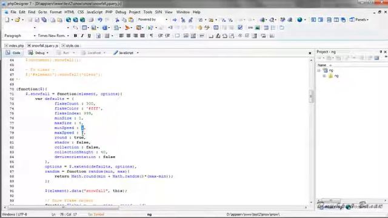388x218 pixels.
Task: Click the Open folder icon
Action: 17,20
